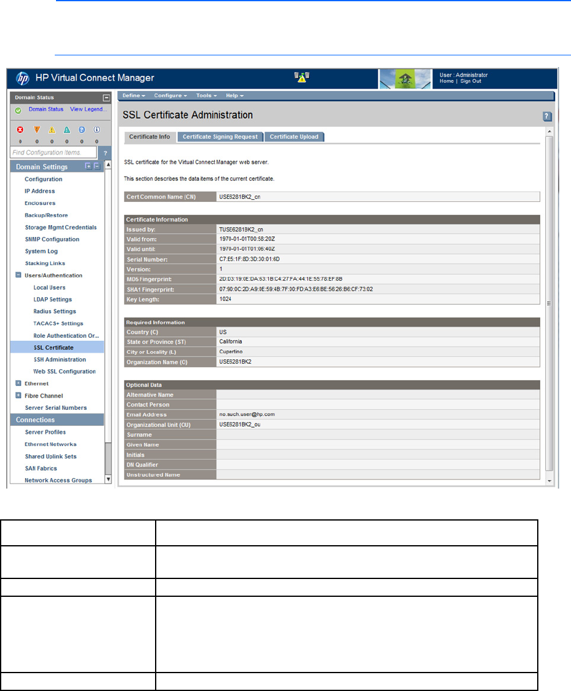Open Local Users page
This screenshot has width=571, height=691.
pos(49,287)
